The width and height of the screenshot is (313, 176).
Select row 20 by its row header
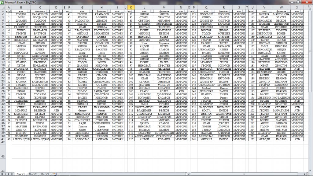tap(3, 71)
